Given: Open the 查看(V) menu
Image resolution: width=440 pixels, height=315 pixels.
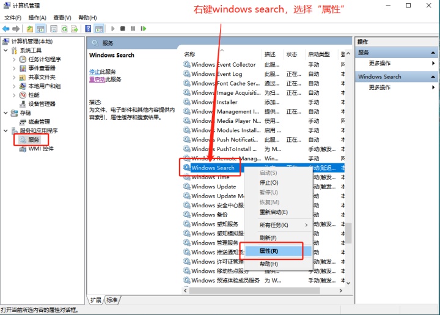Looking at the screenshot, I should click(62, 18).
